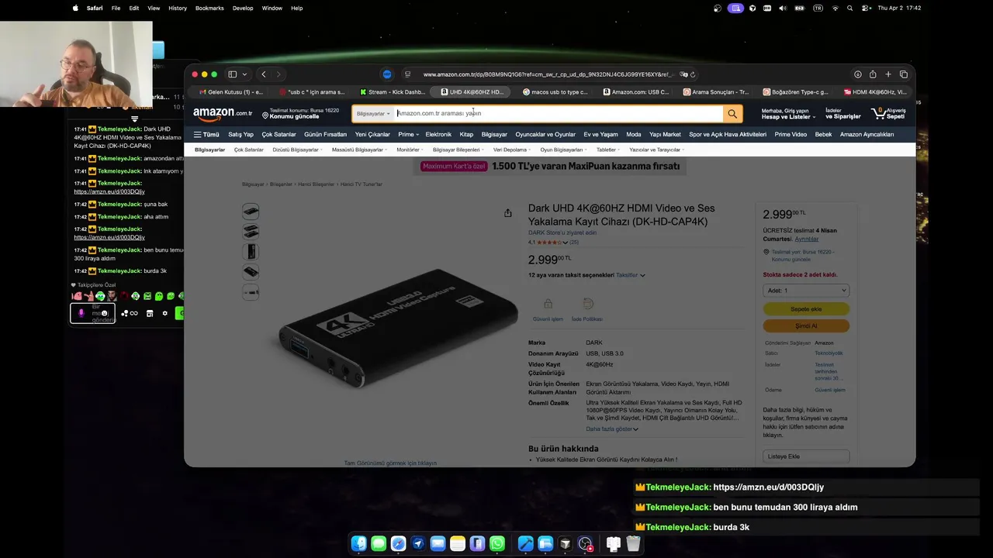Select the third product thumbnail
993x558 pixels.
251,252
